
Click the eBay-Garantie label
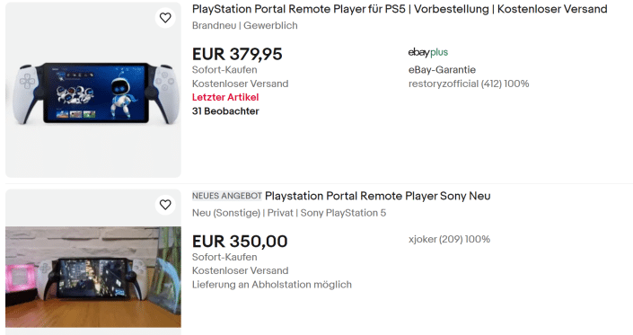442,70
